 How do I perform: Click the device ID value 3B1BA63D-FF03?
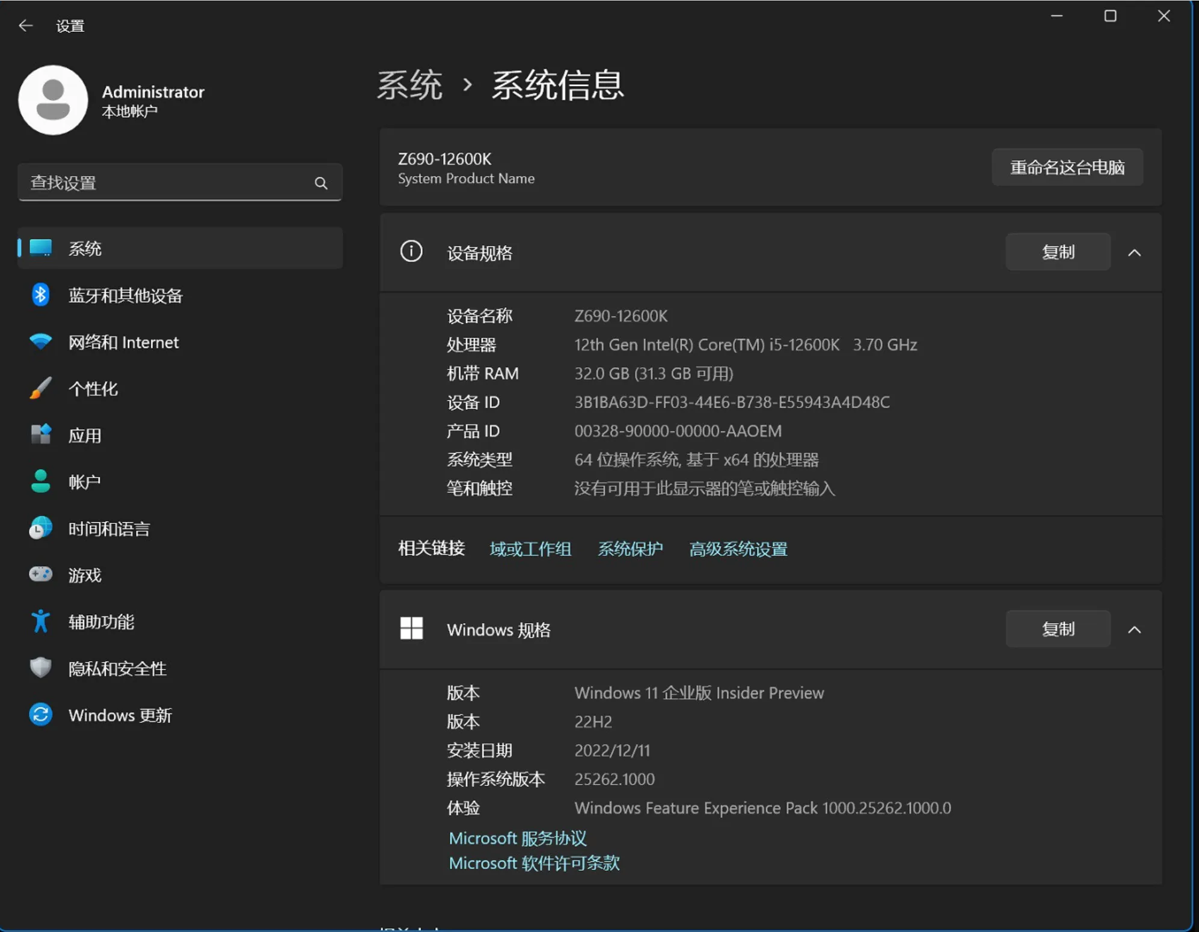point(732,402)
